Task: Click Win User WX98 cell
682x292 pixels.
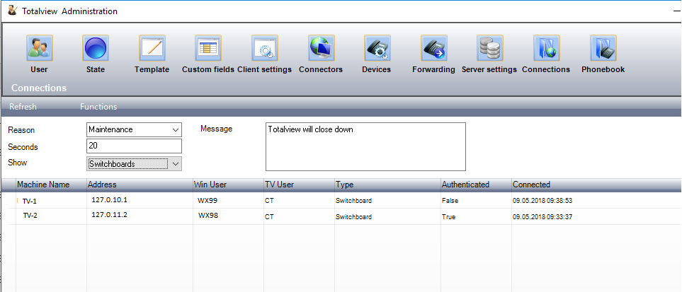Action: (208, 215)
